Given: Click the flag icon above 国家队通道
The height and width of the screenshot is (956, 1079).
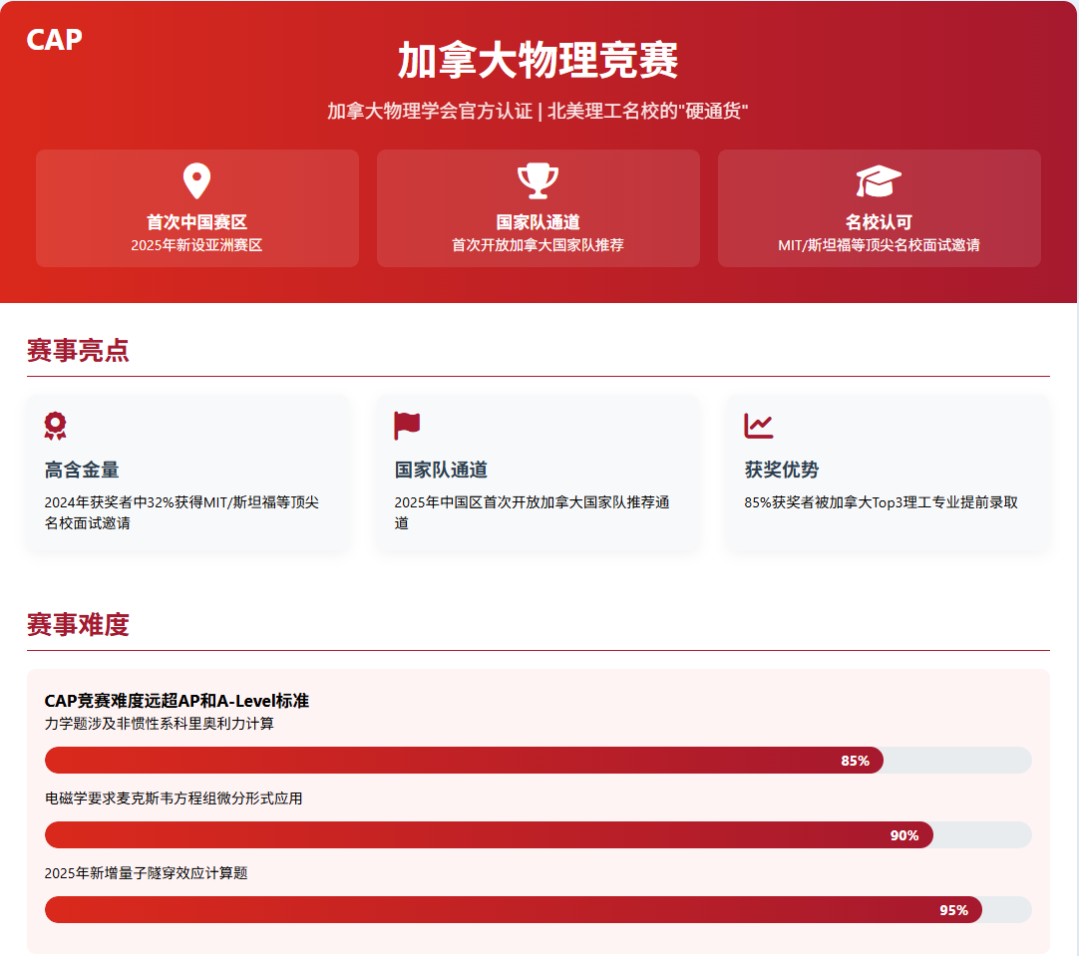Looking at the screenshot, I should [x=407, y=426].
